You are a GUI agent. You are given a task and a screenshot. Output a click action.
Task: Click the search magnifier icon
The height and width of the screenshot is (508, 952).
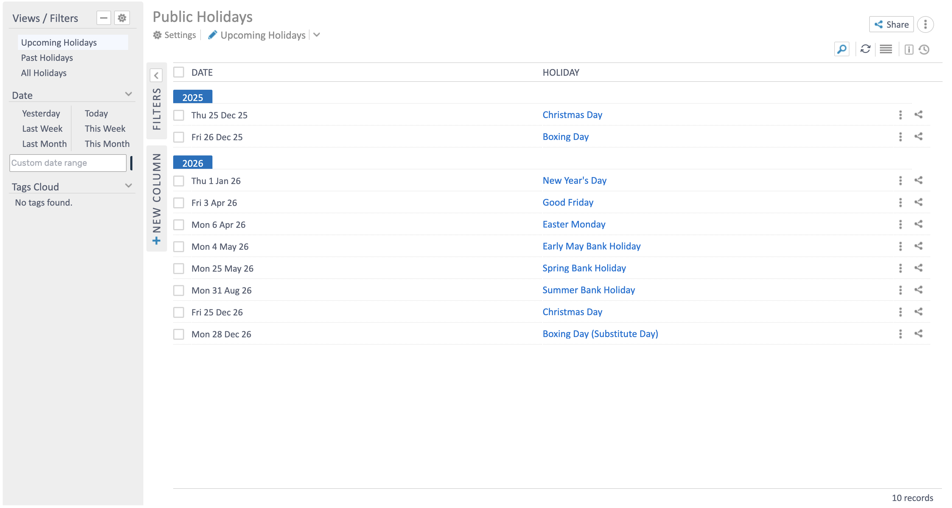(842, 49)
